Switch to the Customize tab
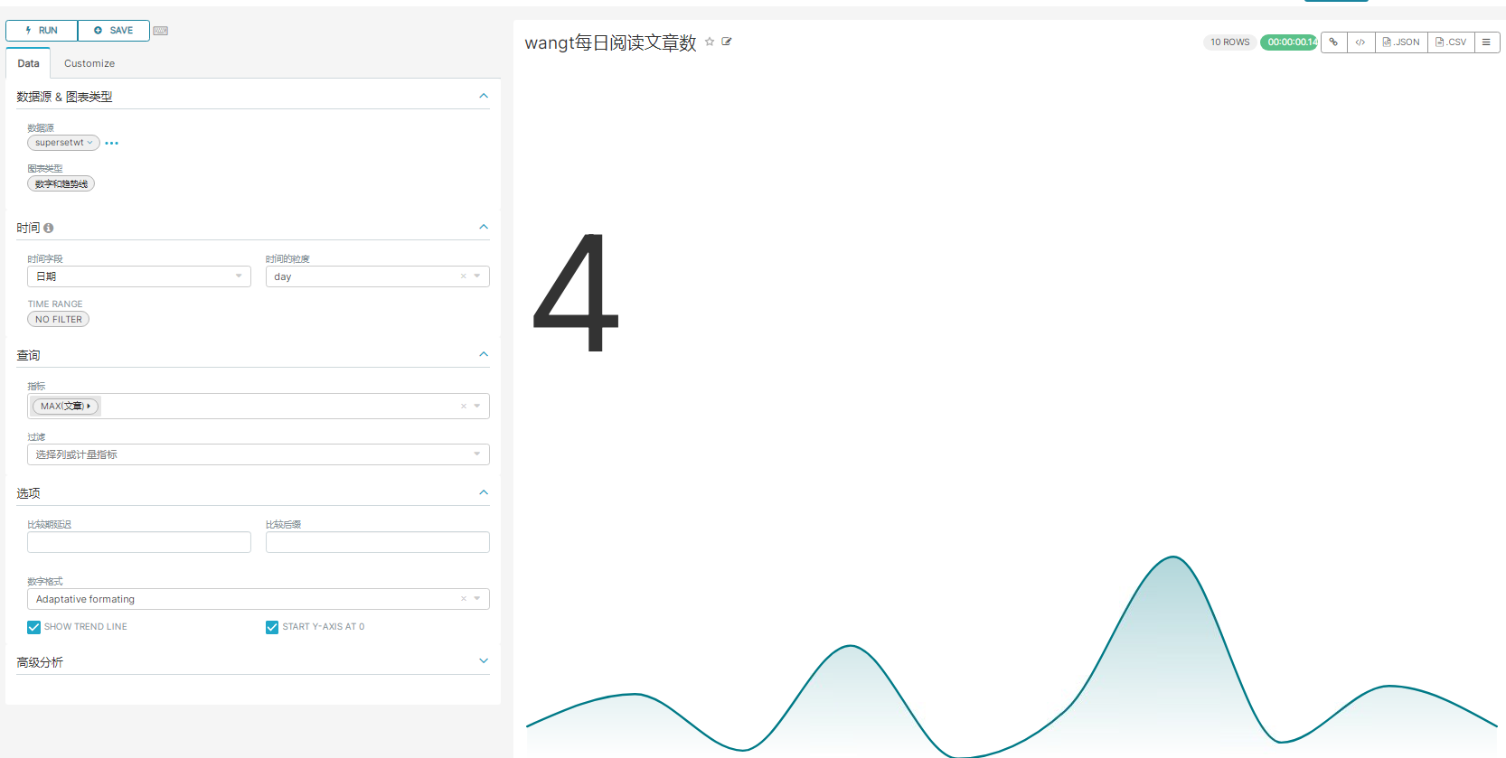This screenshot has width=1506, height=758. point(89,63)
